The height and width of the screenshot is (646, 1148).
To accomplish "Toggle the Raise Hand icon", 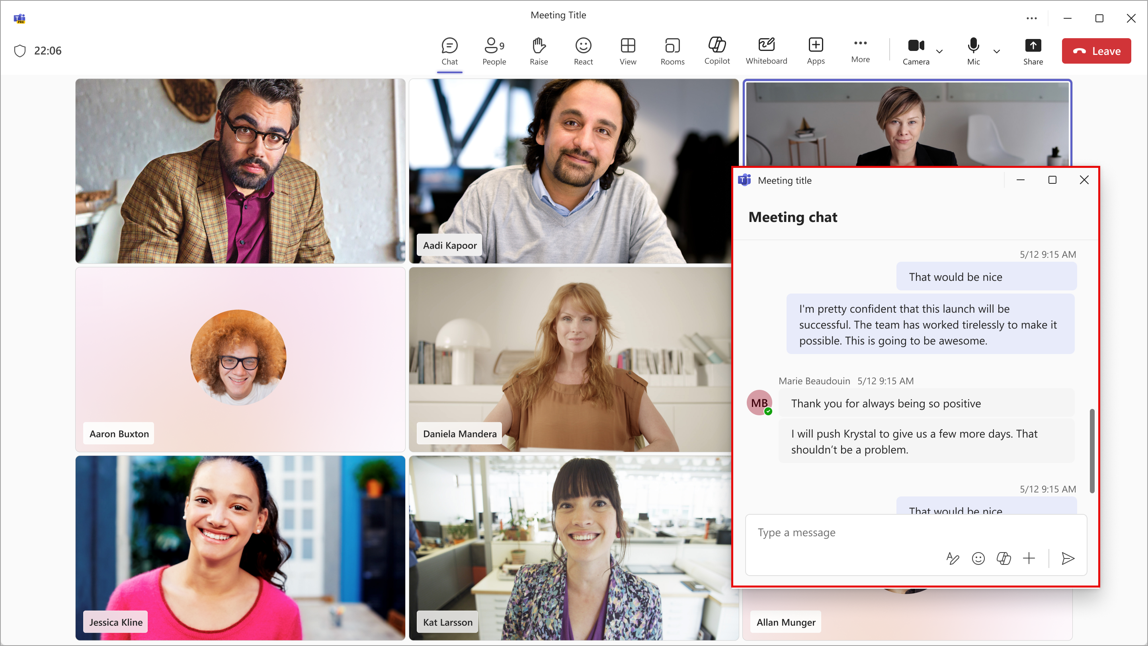I will pyautogui.click(x=538, y=45).
